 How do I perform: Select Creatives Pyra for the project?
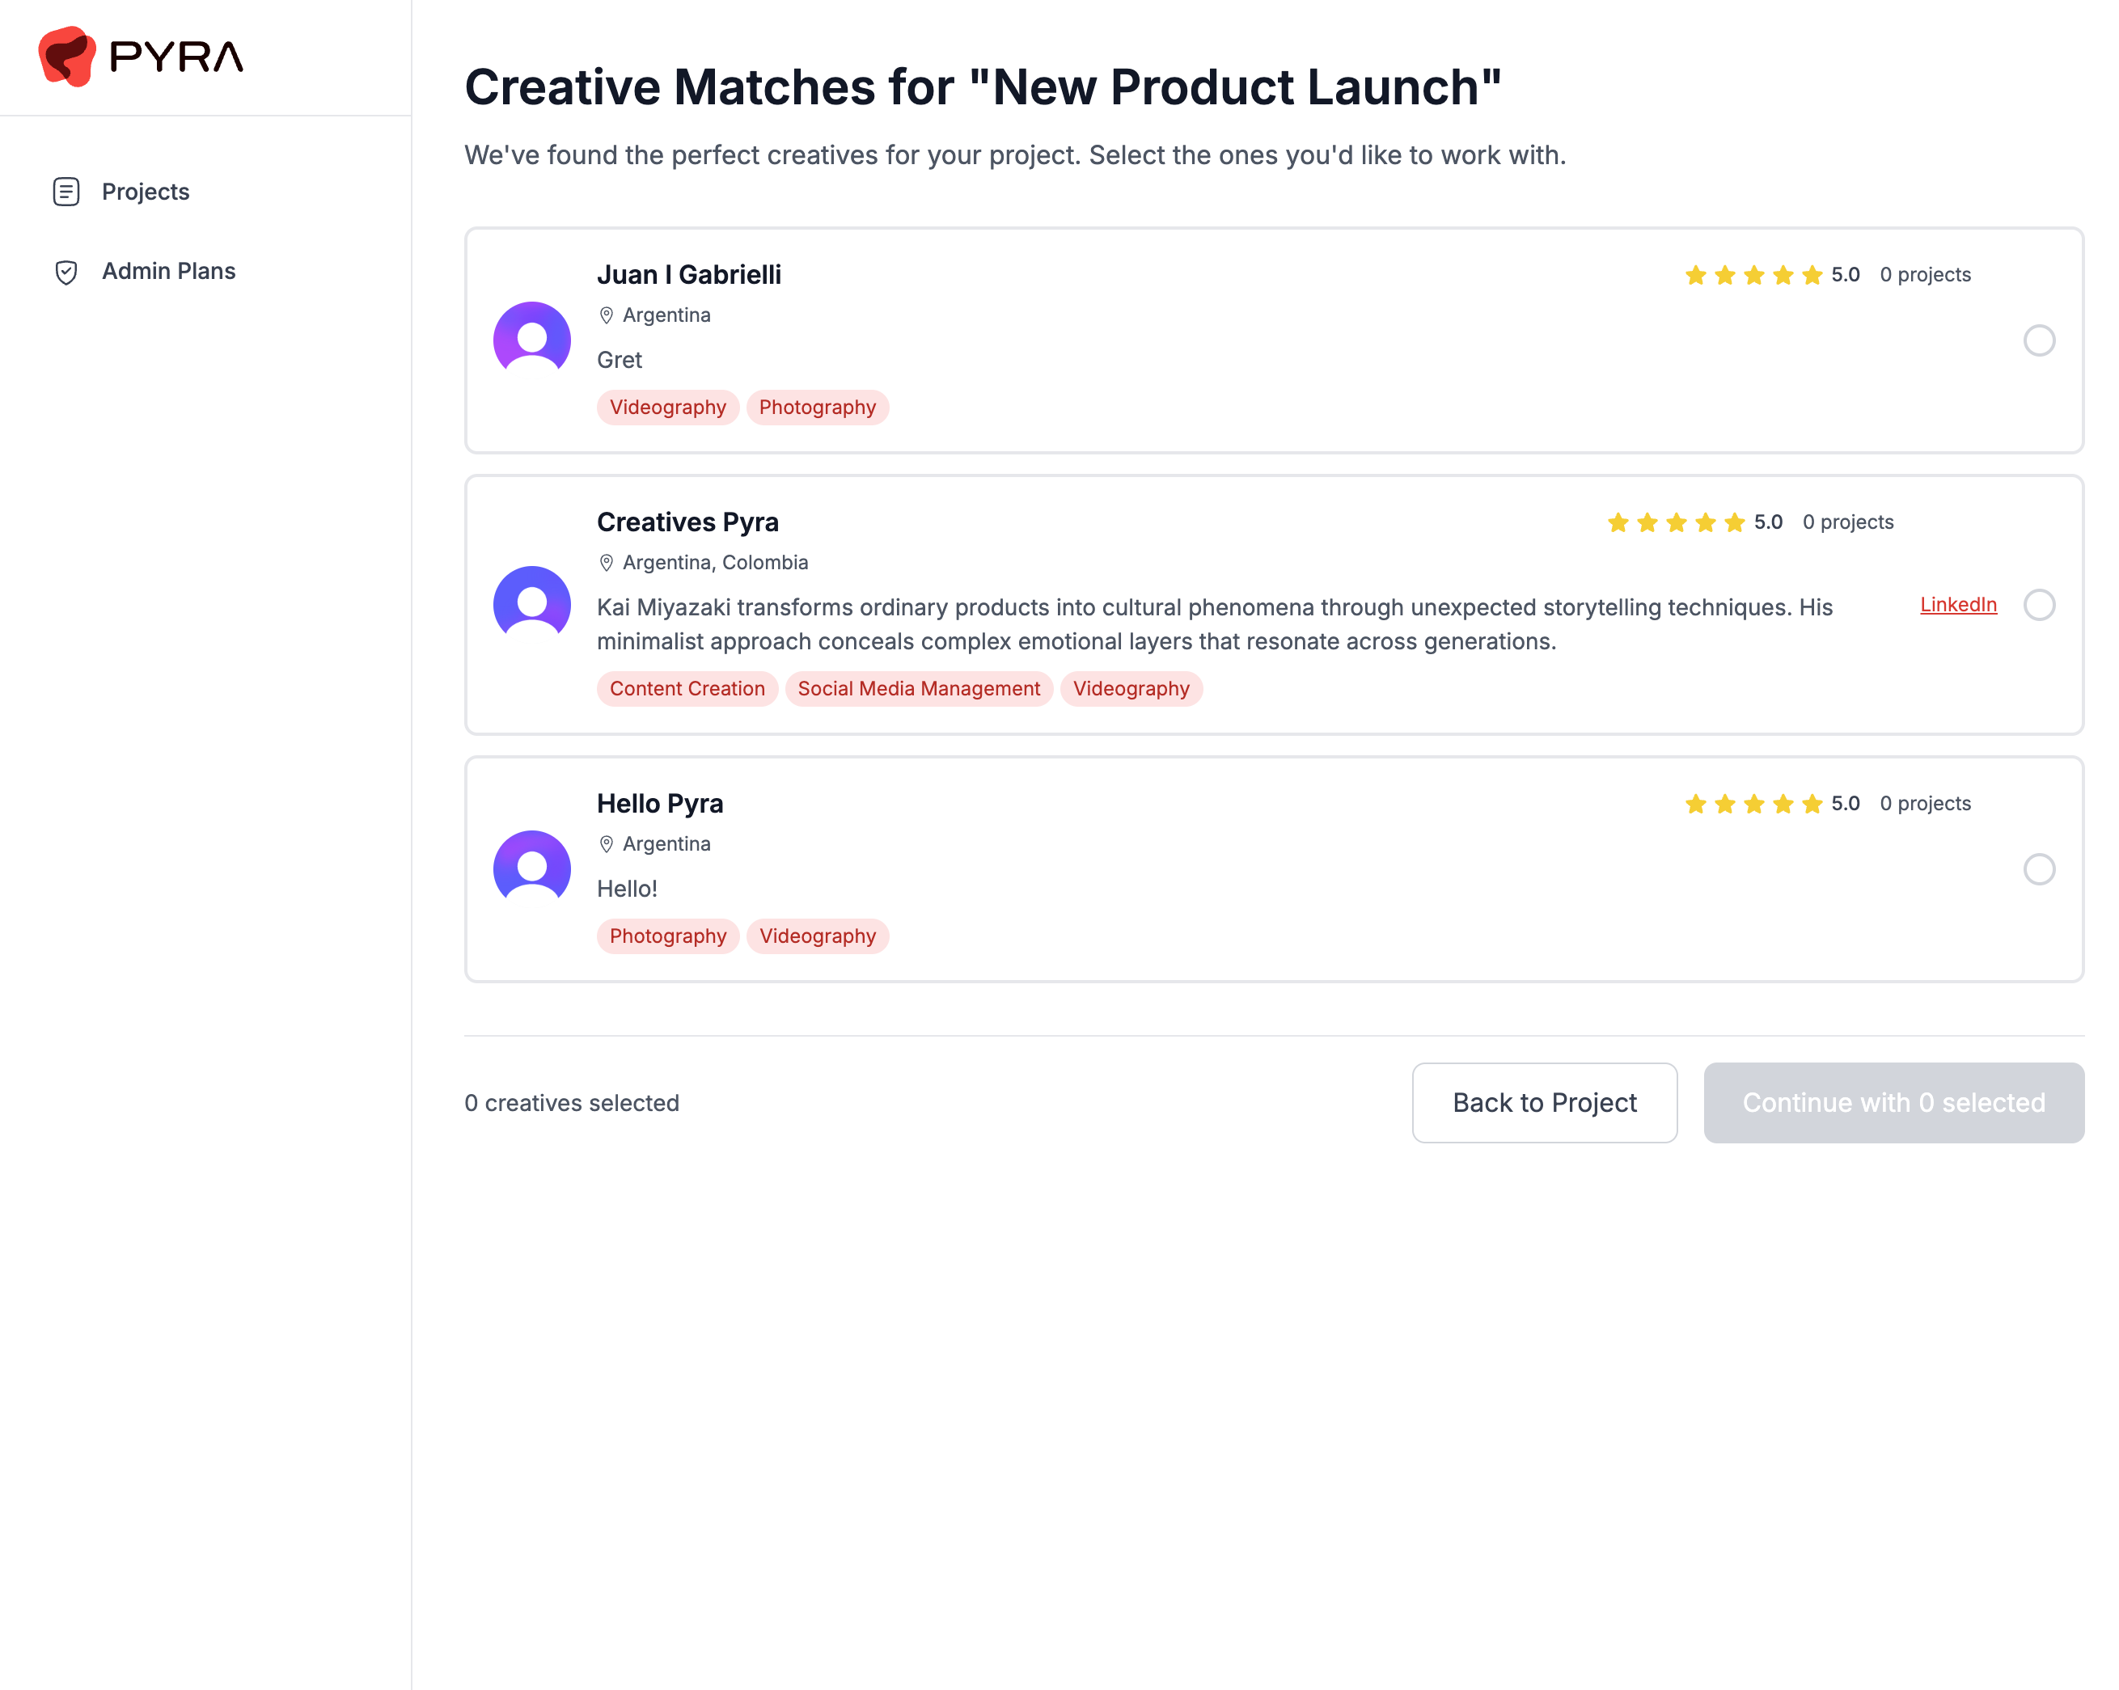[x=2041, y=606]
